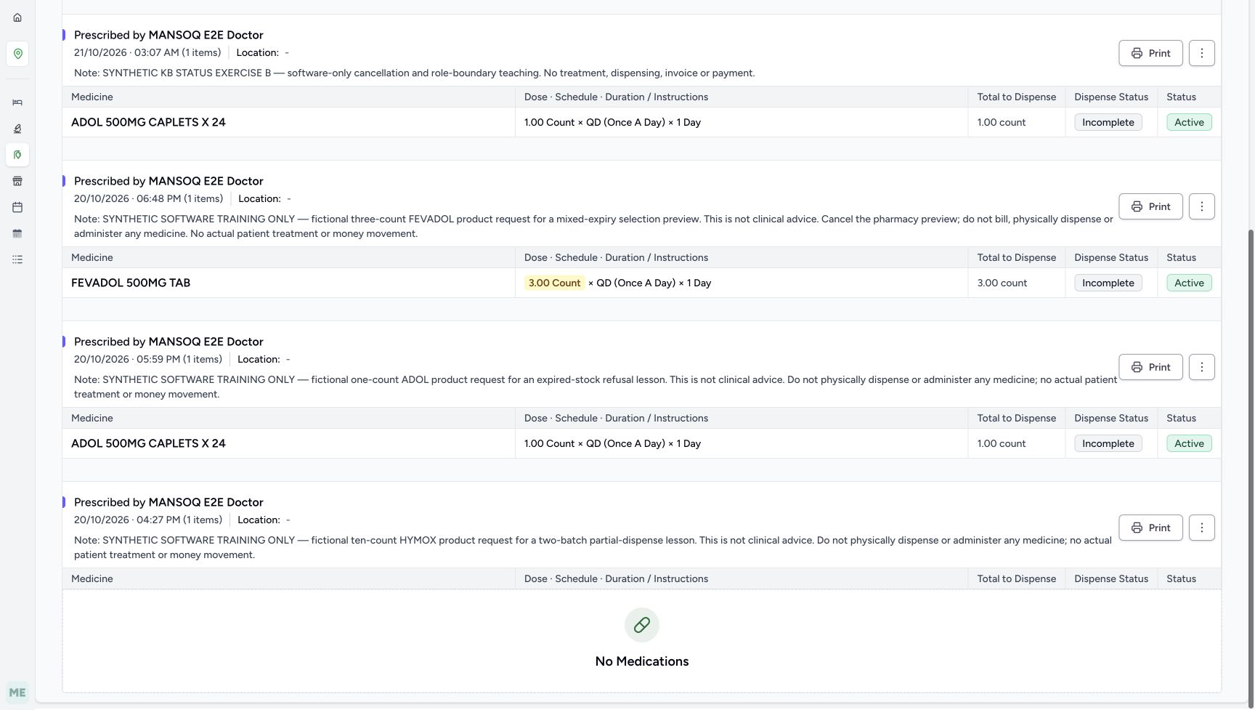Open the outlined calendar icon in sidebar

click(x=17, y=207)
